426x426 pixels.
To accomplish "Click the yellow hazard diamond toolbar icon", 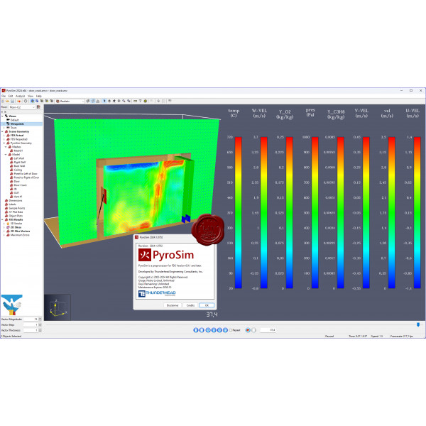I will pyautogui.click(x=146, y=101).
